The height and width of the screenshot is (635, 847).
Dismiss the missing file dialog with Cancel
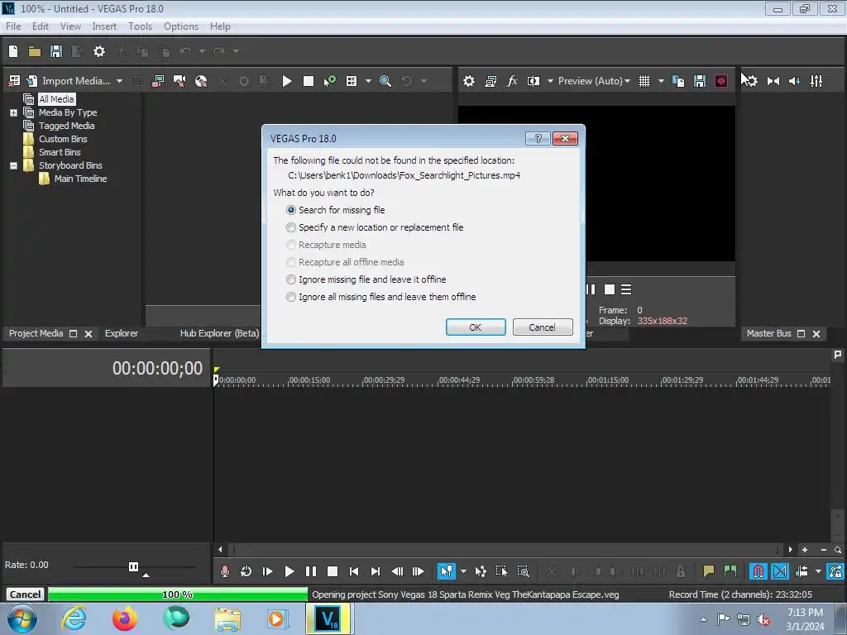click(542, 327)
